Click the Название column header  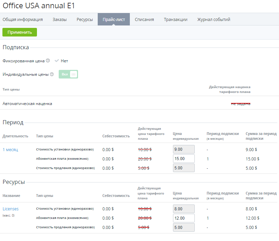click(x=11, y=196)
